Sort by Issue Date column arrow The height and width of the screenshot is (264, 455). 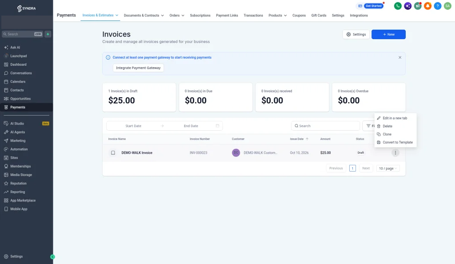(307, 139)
